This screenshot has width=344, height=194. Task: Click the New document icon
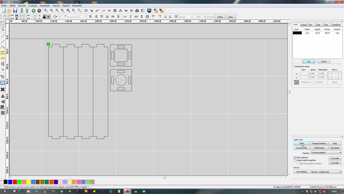(4, 10)
